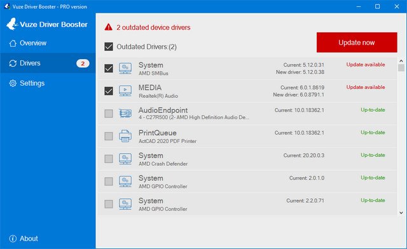Tick the AudioEndpoint driver checkbox

pos(109,114)
